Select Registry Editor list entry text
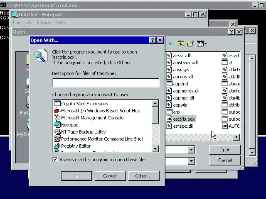Image resolution: width=266 pixels, height=199 pixels. pos(76,146)
